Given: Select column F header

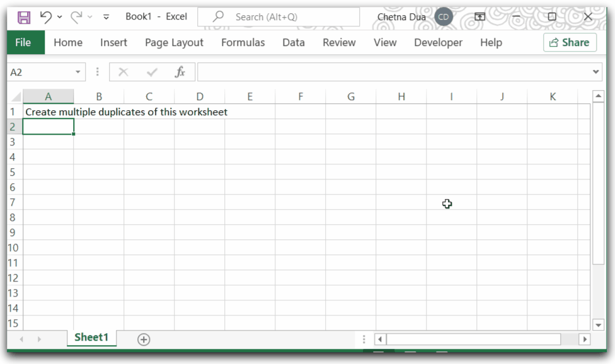Looking at the screenshot, I should (x=301, y=96).
